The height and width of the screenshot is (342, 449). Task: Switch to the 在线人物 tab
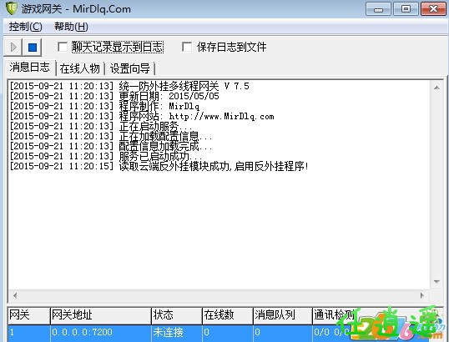tap(80, 68)
